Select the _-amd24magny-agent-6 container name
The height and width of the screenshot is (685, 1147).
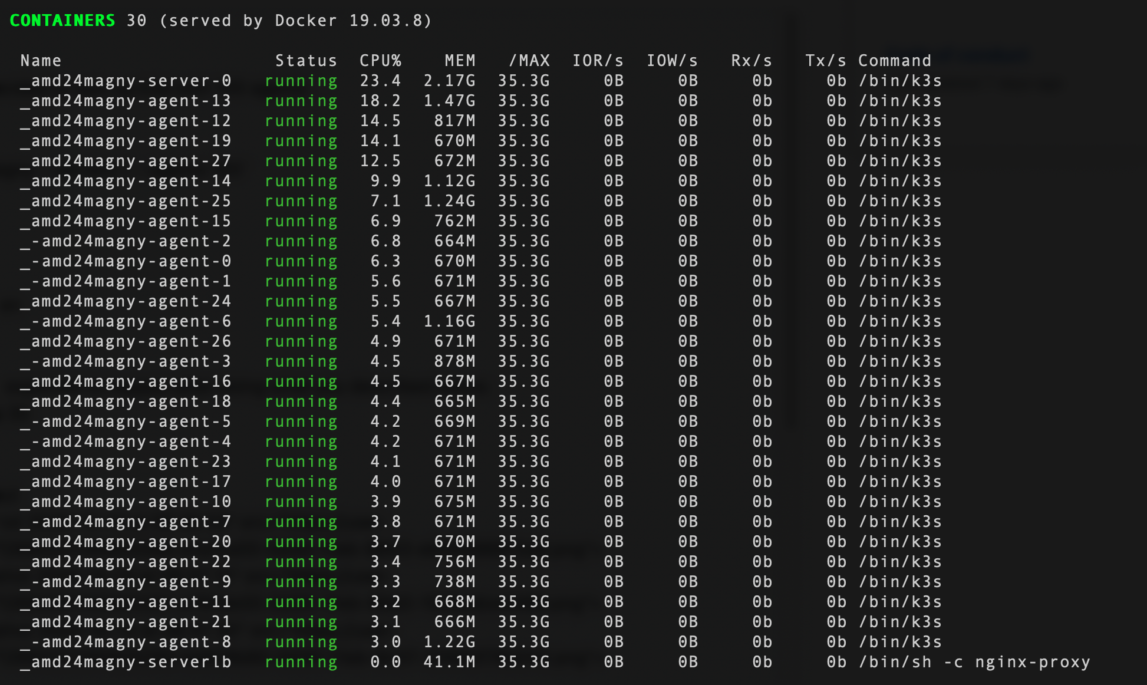[126, 321]
